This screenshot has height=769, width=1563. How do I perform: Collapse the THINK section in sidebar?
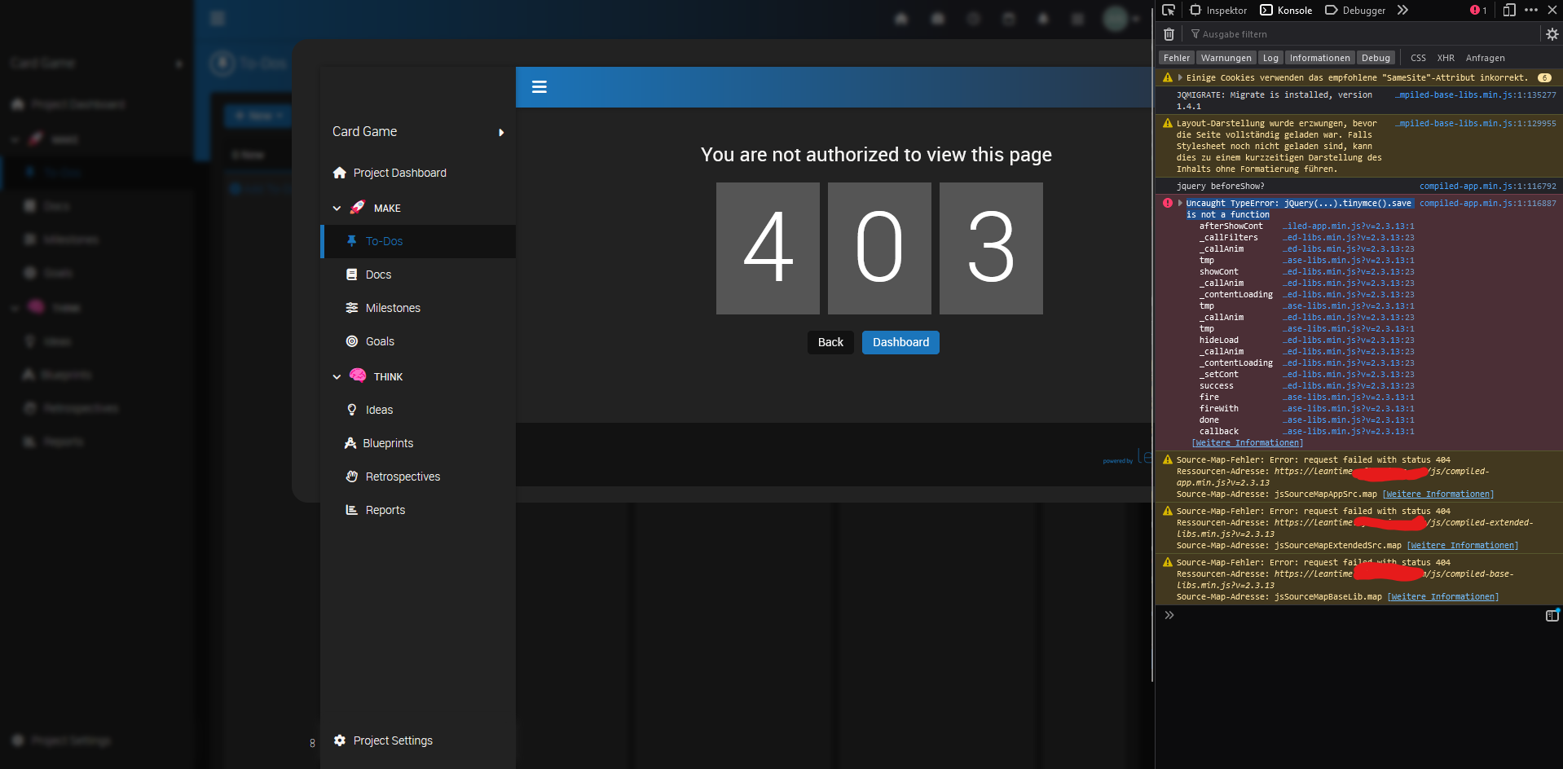click(337, 376)
